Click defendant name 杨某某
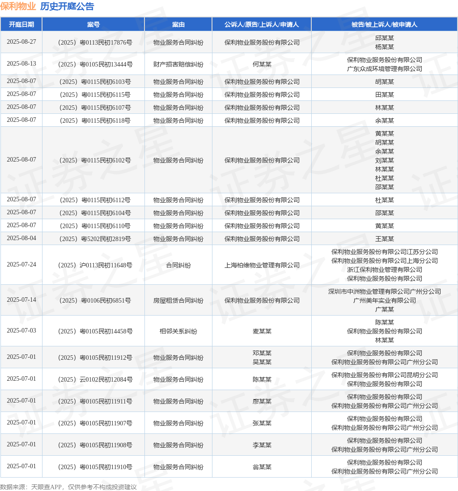 (x=384, y=47)
